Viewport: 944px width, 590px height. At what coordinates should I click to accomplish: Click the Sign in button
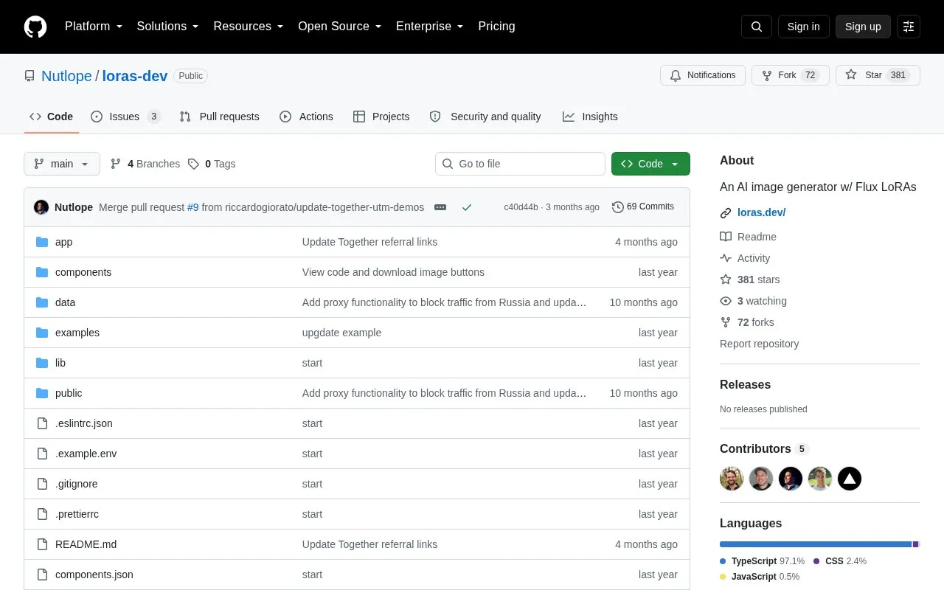pos(804,27)
